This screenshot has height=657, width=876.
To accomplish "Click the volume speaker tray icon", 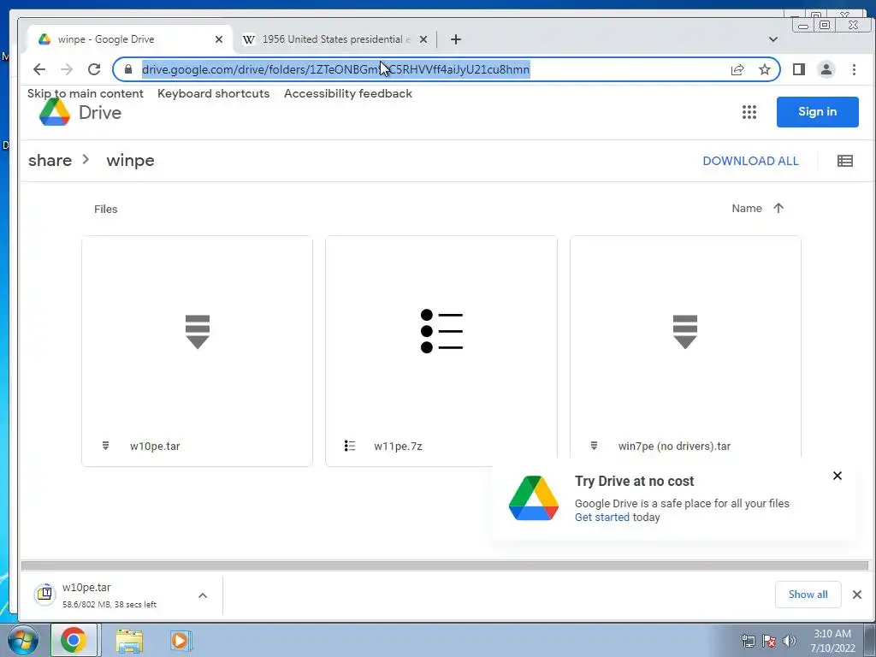I will [x=790, y=641].
